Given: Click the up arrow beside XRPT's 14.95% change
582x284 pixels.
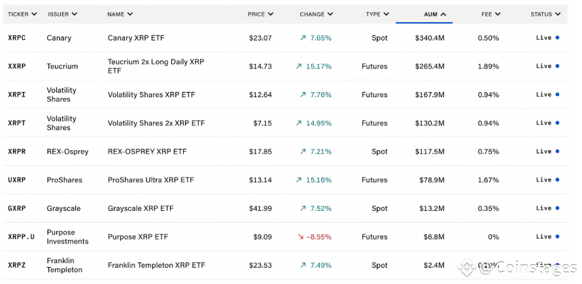Looking at the screenshot, I should pyautogui.click(x=299, y=123).
